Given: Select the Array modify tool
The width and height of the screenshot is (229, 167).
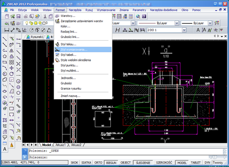Looking at the screenshot, I should pos(11,62).
